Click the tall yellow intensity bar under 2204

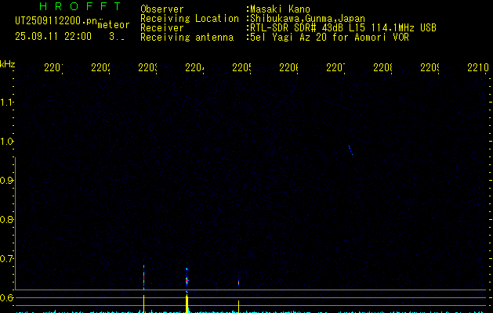click(187, 304)
